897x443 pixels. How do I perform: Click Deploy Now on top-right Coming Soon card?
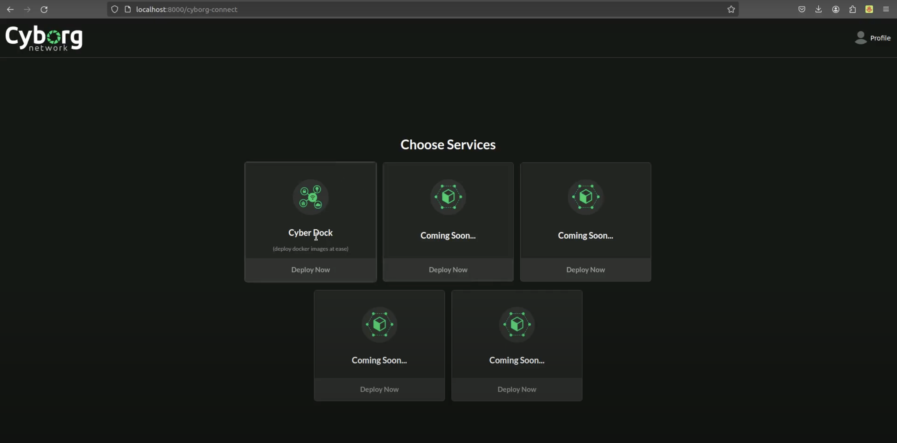(585, 270)
